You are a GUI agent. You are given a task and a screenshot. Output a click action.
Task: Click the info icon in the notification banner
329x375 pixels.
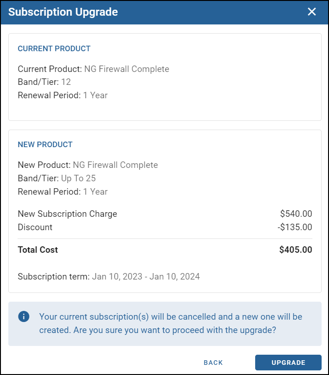point(24,317)
